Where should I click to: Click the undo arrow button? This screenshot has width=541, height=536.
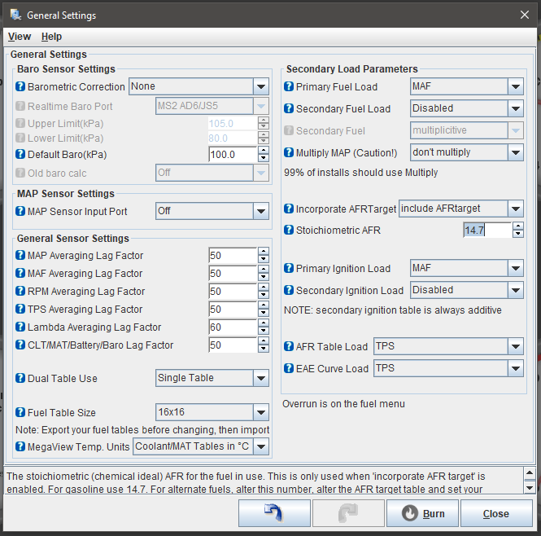point(274,513)
